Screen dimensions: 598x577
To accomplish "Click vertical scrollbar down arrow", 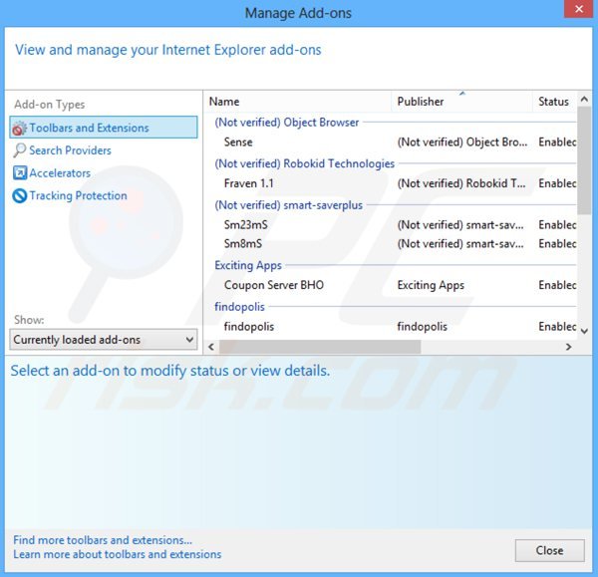I will (x=584, y=330).
